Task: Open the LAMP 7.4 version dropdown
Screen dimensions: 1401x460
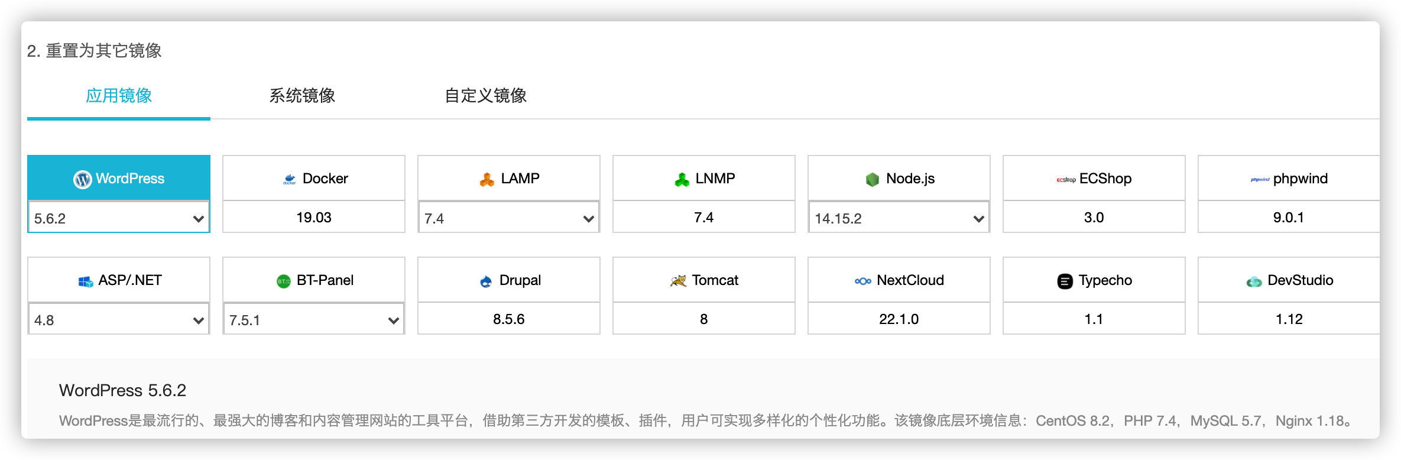Action: pos(509,218)
